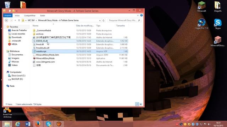Viewport: 227px width, 127px height.
Task: Click the Back navigation arrow
Action: 6,20
